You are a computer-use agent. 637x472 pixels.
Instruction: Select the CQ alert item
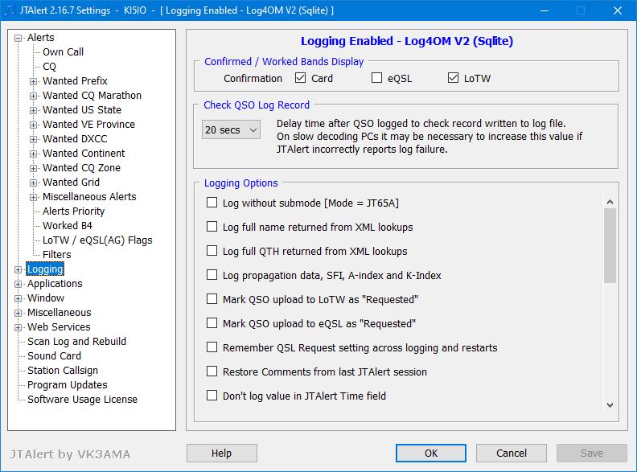[49, 66]
